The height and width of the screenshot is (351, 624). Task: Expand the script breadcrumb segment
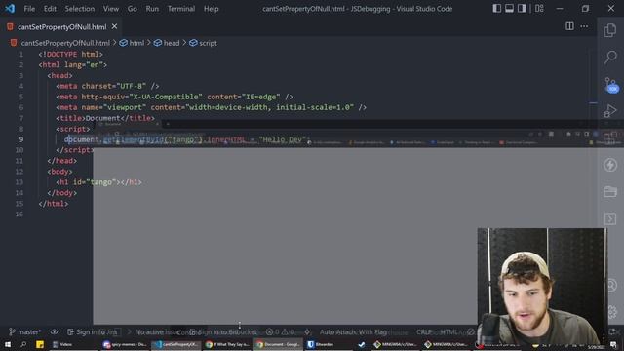(x=208, y=43)
